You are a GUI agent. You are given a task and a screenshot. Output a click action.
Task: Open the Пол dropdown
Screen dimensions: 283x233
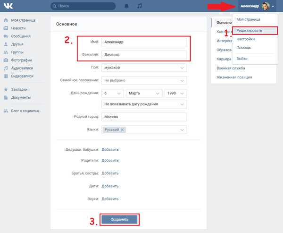click(x=144, y=68)
